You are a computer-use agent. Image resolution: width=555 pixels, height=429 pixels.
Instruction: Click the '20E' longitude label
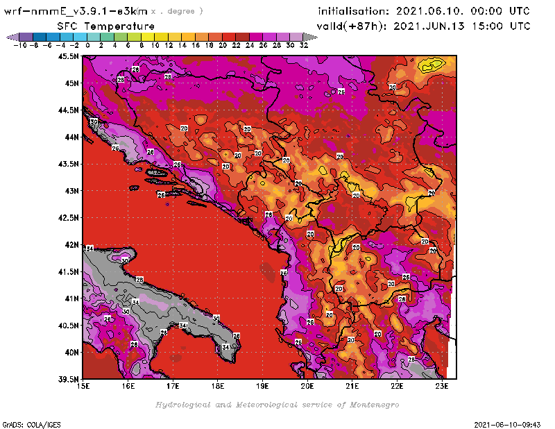click(x=307, y=386)
